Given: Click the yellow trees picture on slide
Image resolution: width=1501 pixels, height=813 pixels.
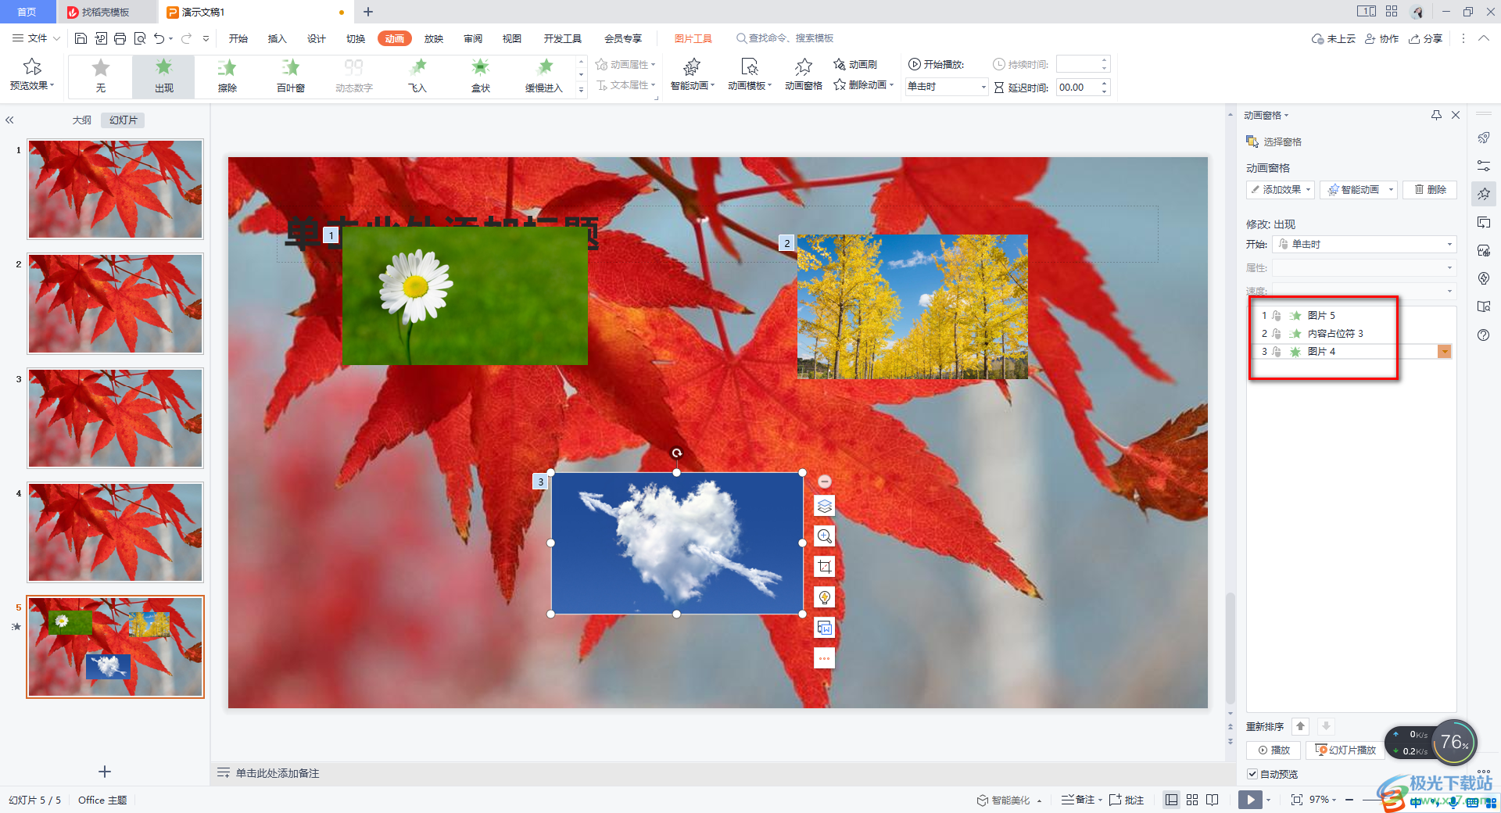Looking at the screenshot, I should (x=912, y=306).
